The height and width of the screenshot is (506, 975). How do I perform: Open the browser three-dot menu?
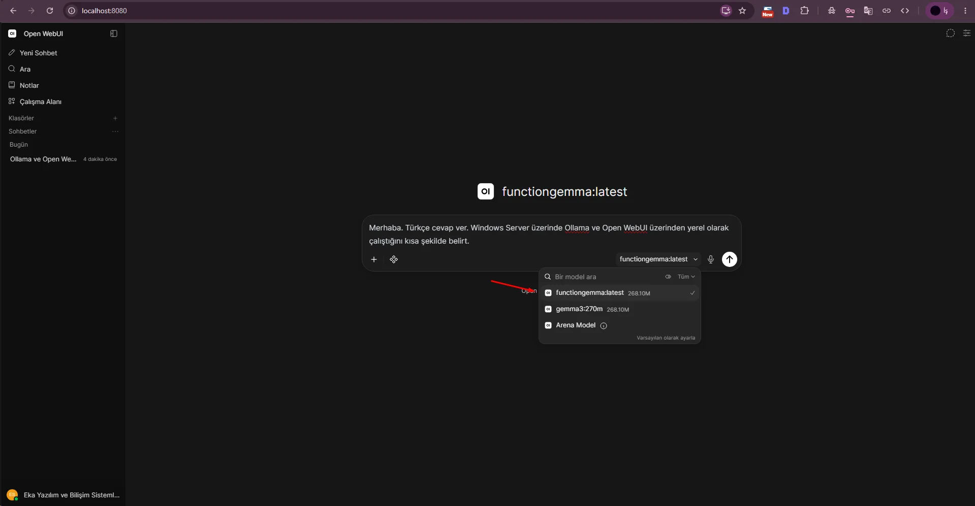tap(965, 11)
